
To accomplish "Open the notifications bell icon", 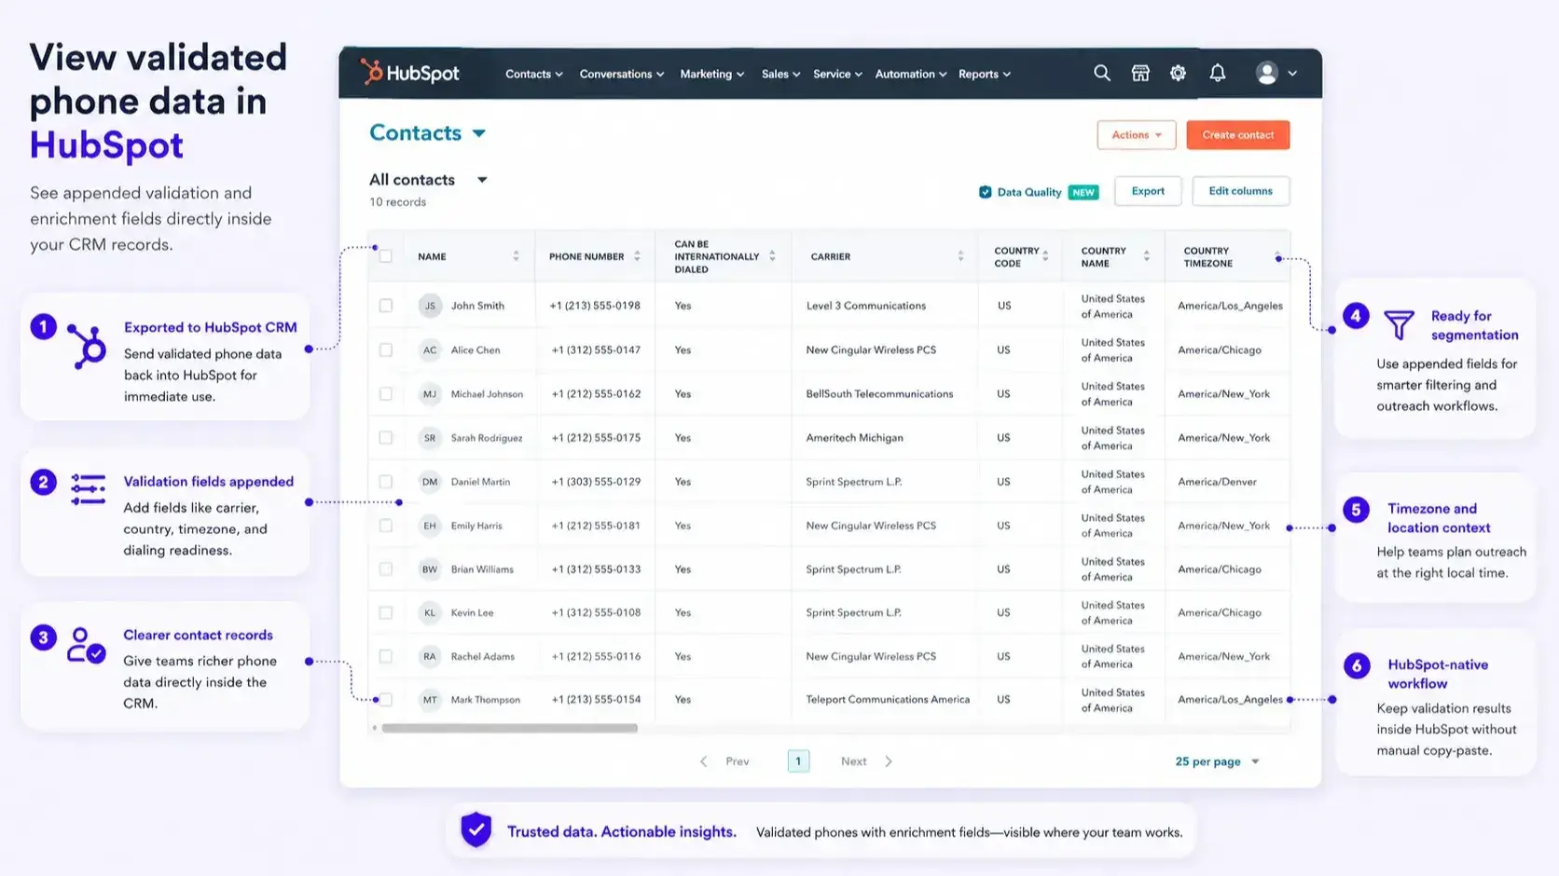I will pos(1218,73).
